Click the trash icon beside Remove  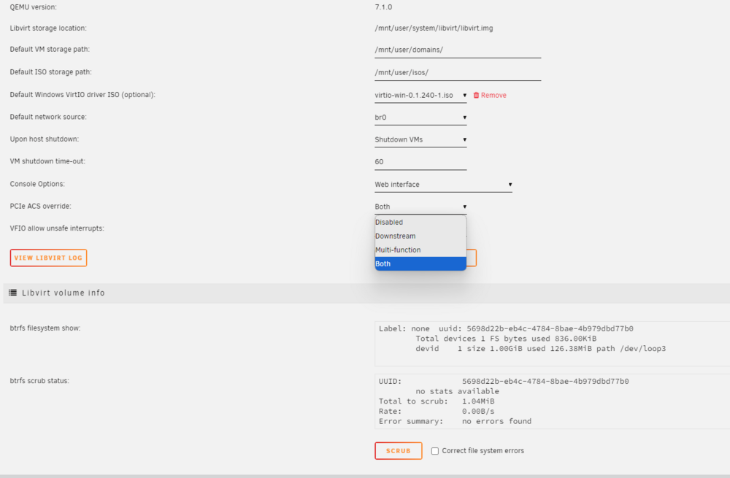476,95
